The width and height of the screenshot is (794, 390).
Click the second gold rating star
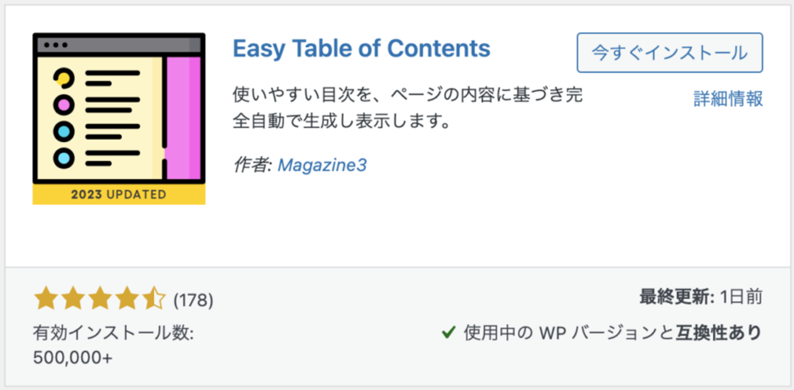pos(73,300)
